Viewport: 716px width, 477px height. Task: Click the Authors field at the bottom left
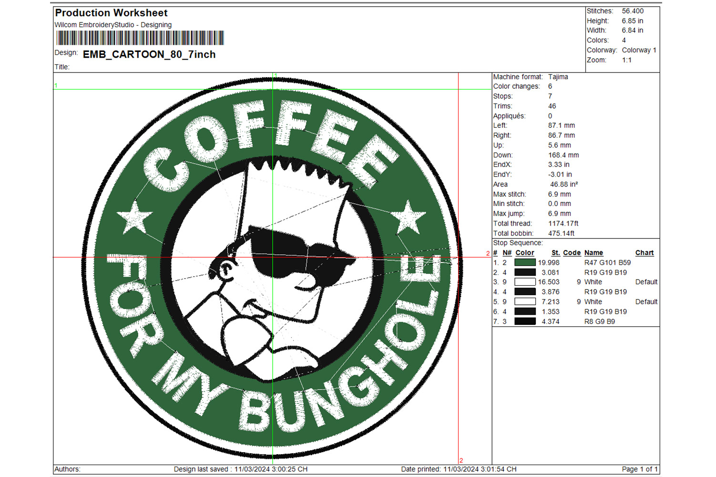tap(67, 469)
